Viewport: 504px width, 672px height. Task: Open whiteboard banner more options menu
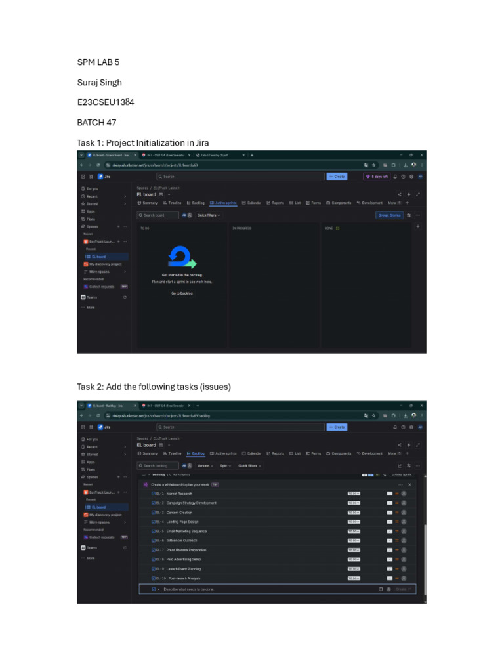[401, 485]
